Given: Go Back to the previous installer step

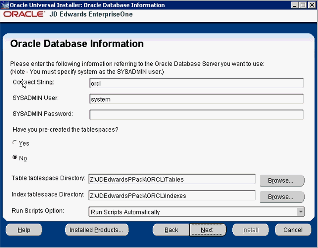Looking at the screenshot, I should click(x=171, y=230).
